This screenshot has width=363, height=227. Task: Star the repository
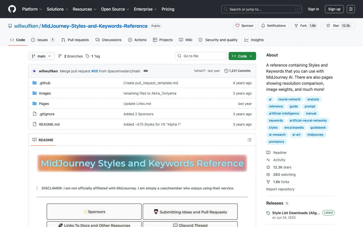coord(339,26)
